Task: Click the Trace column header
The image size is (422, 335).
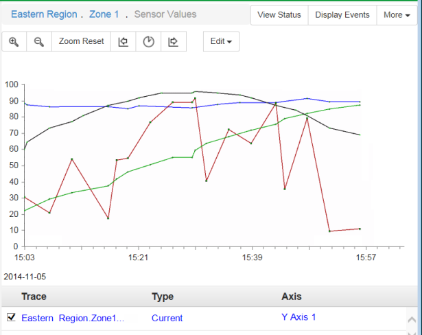Action: point(34,297)
